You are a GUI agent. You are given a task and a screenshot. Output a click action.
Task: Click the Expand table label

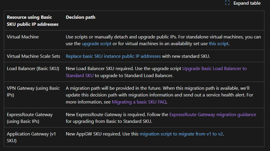[247, 3]
